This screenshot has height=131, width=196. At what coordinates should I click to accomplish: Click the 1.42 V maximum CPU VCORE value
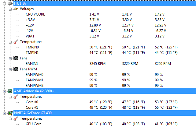point(160,14)
